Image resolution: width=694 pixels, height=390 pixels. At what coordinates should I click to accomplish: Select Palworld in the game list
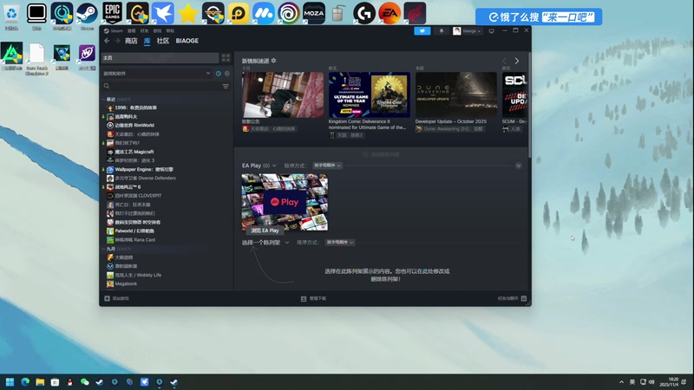click(134, 231)
